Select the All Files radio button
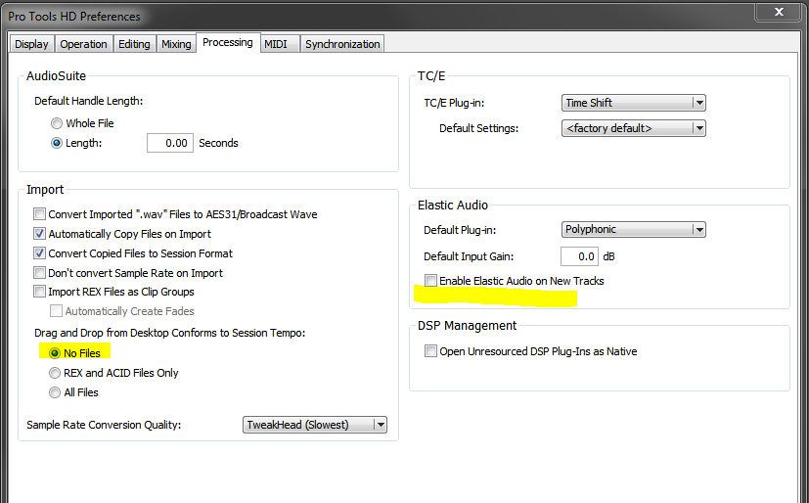The width and height of the screenshot is (809, 503). pyautogui.click(x=55, y=392)
